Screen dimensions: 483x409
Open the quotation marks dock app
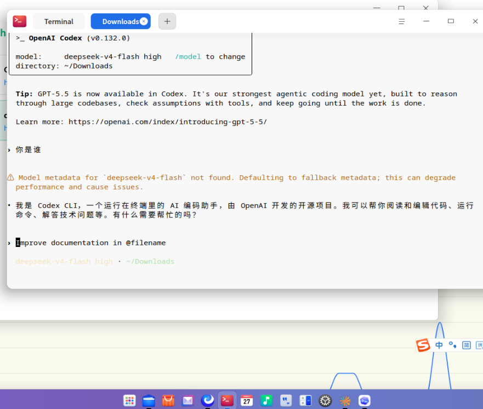tap(286, 400)
